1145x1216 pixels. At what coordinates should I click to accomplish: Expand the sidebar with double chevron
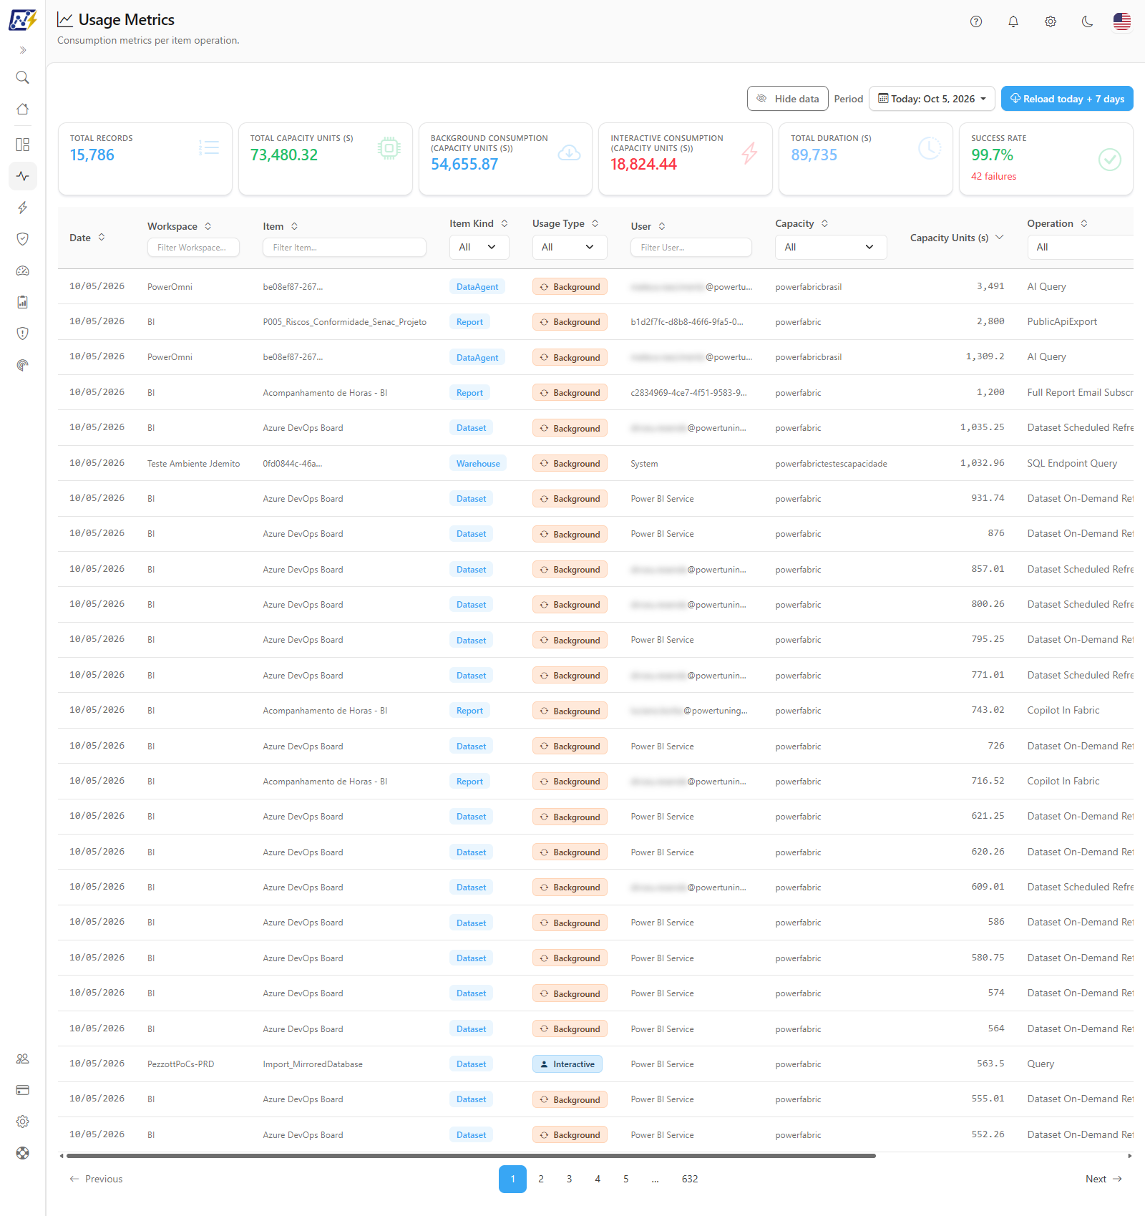pyautogui.click(x=23, y=50)
